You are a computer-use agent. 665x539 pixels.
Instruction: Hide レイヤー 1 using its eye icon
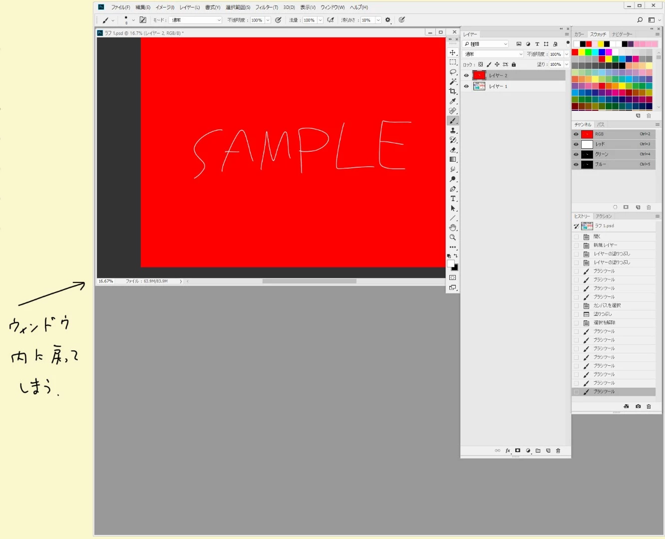[466, 86]
